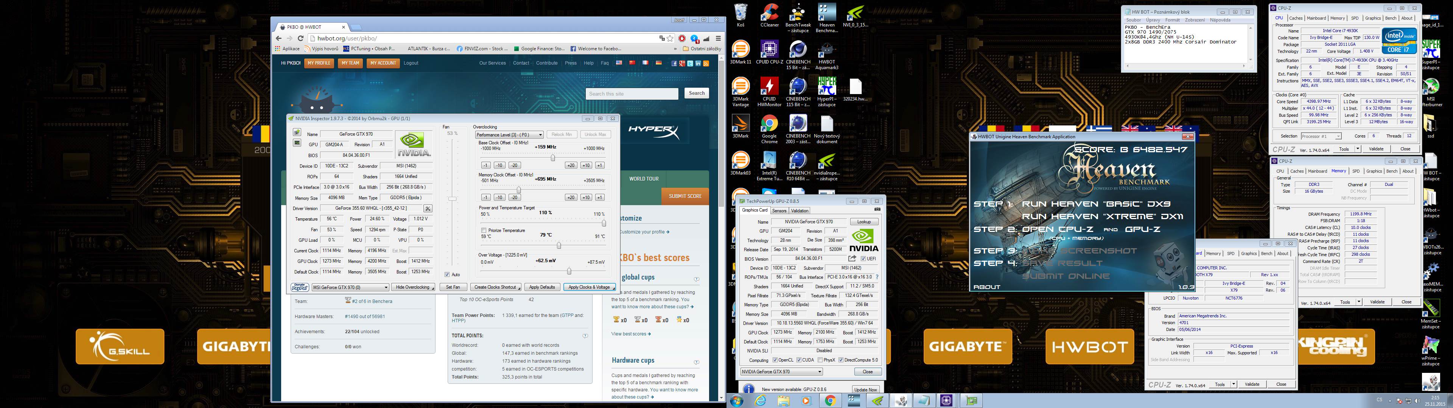Click Update Now for GPU-Z 0.8.6
This screenshot has width=1453, height=408.
click(865, 389)
